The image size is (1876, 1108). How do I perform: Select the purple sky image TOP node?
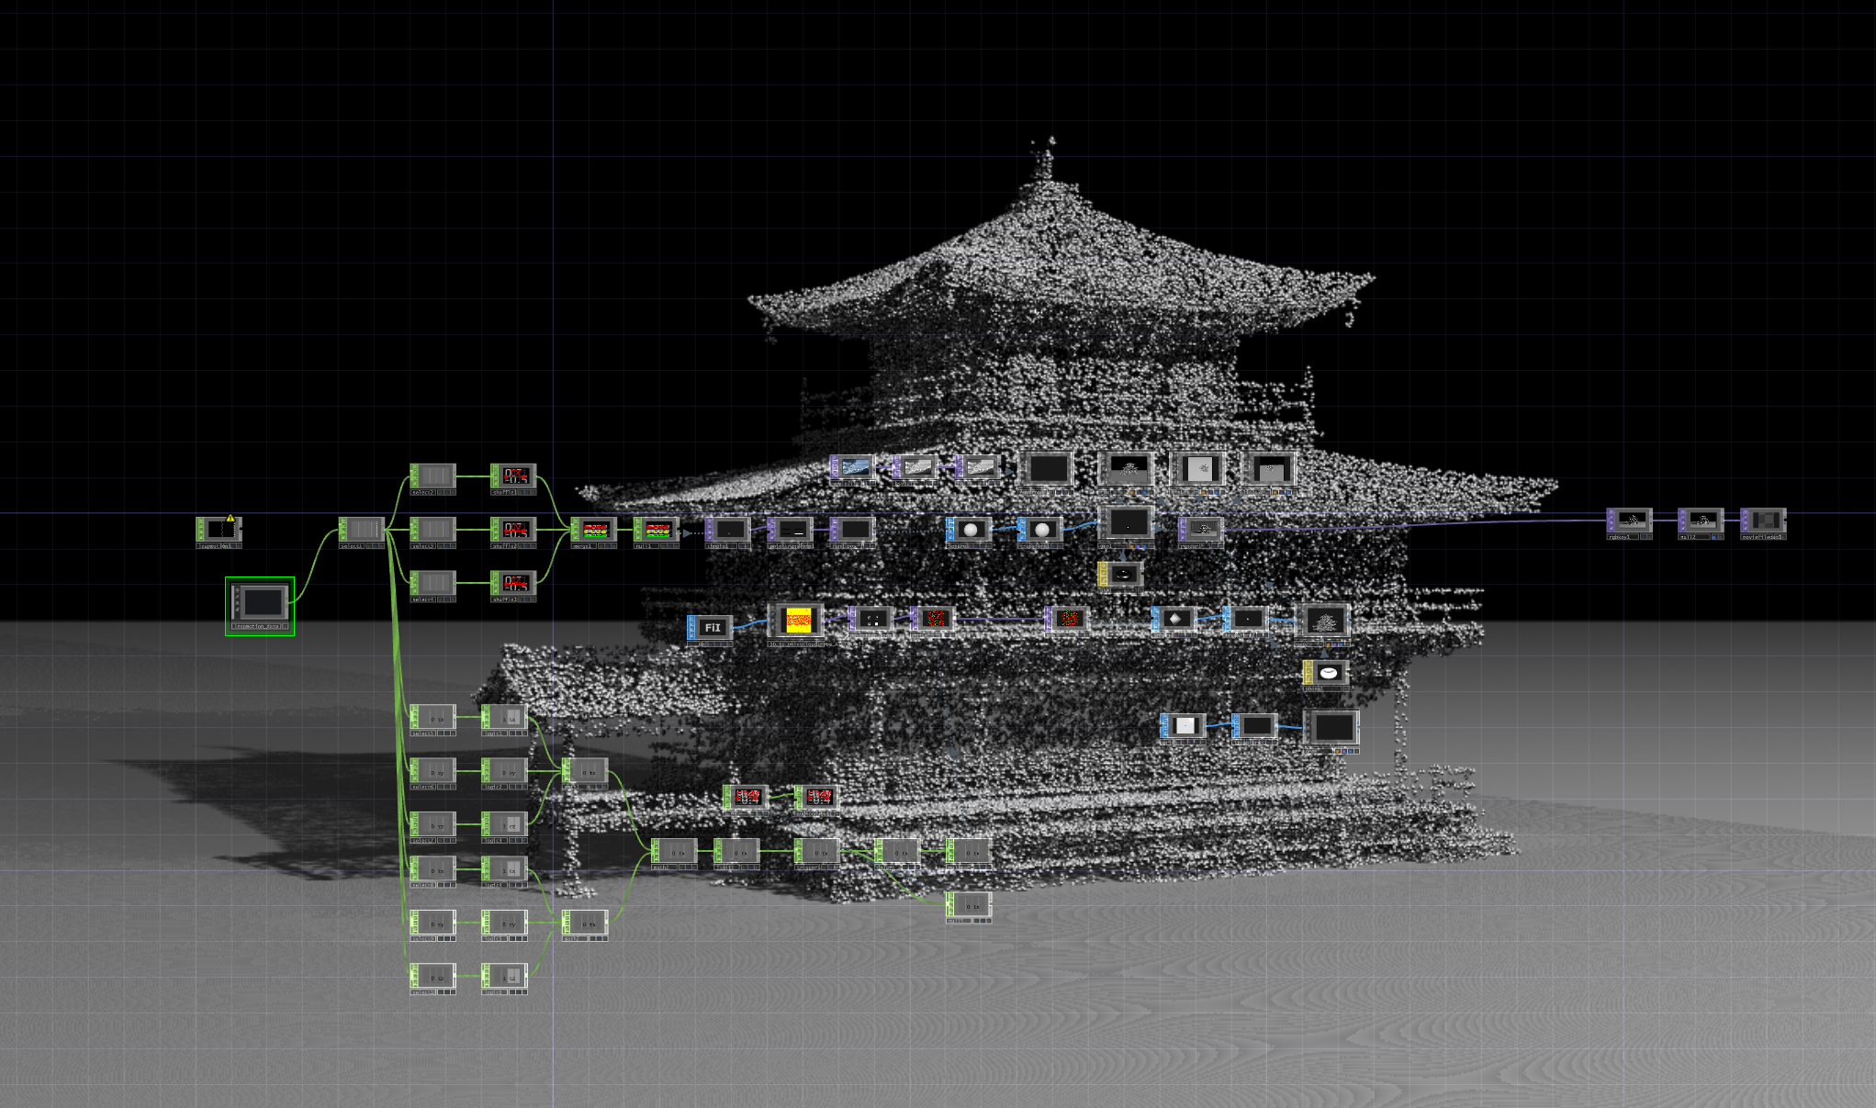854,467
